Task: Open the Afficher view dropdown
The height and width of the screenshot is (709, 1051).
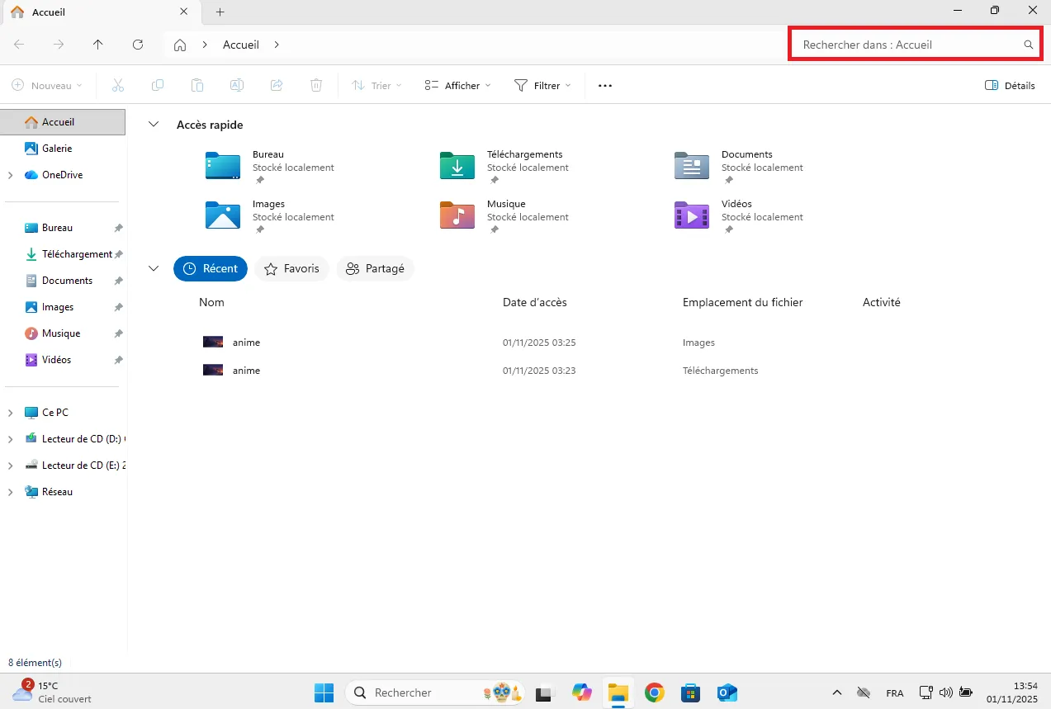Action: (x=457, y=86)
